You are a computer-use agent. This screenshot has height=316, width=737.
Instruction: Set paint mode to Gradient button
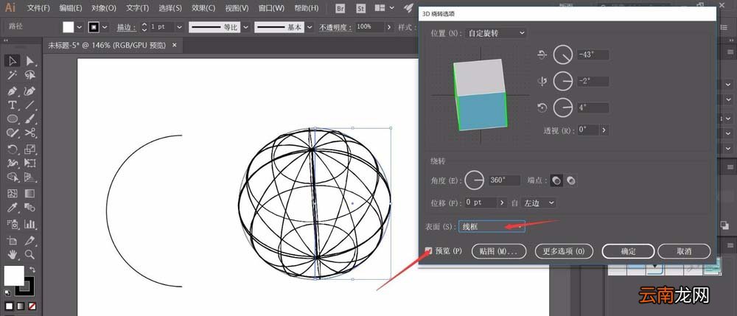[21, 306]
